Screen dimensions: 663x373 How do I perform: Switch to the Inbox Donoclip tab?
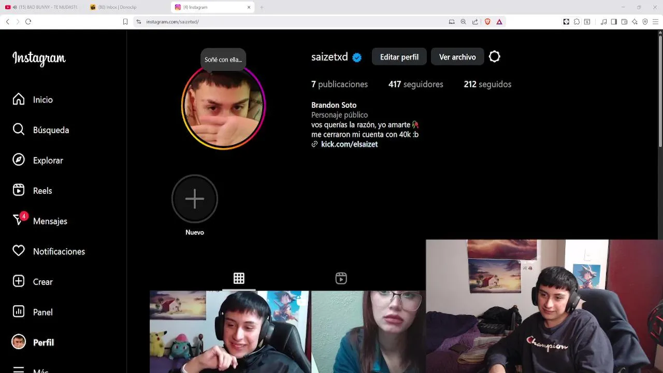(127, 7)
